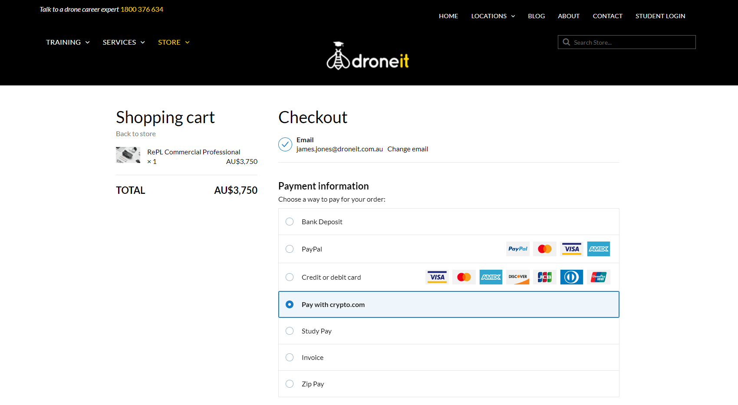Click the PayPal logo in PayPal row
738x405 pixels.
point(518,249)
